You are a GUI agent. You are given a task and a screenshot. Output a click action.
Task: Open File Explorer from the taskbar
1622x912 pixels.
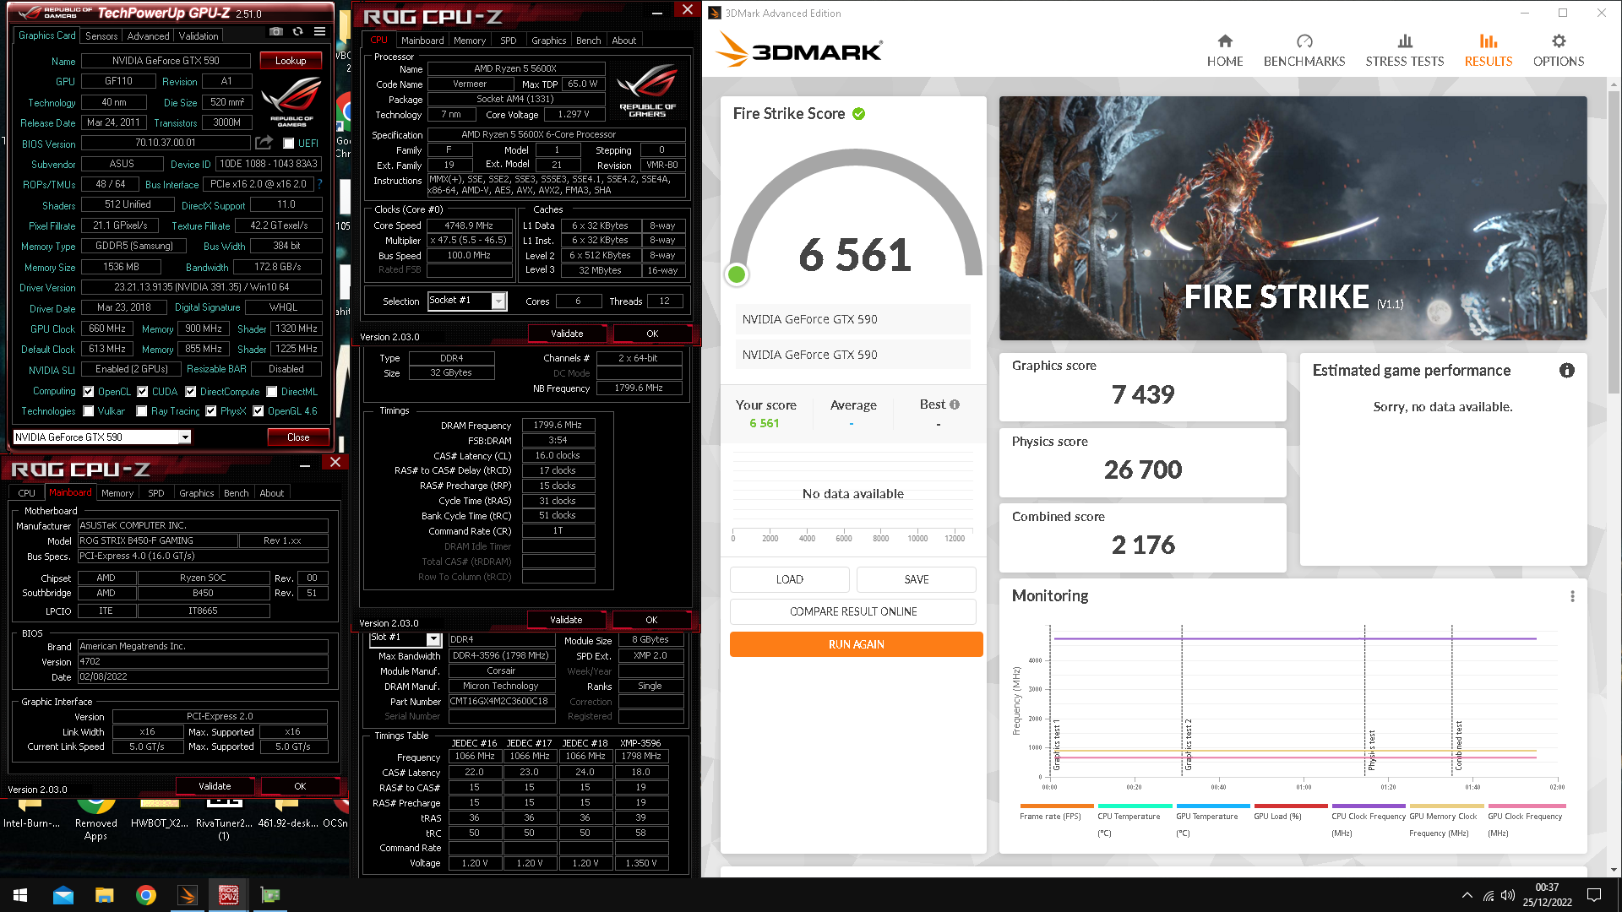pos(104,895)
